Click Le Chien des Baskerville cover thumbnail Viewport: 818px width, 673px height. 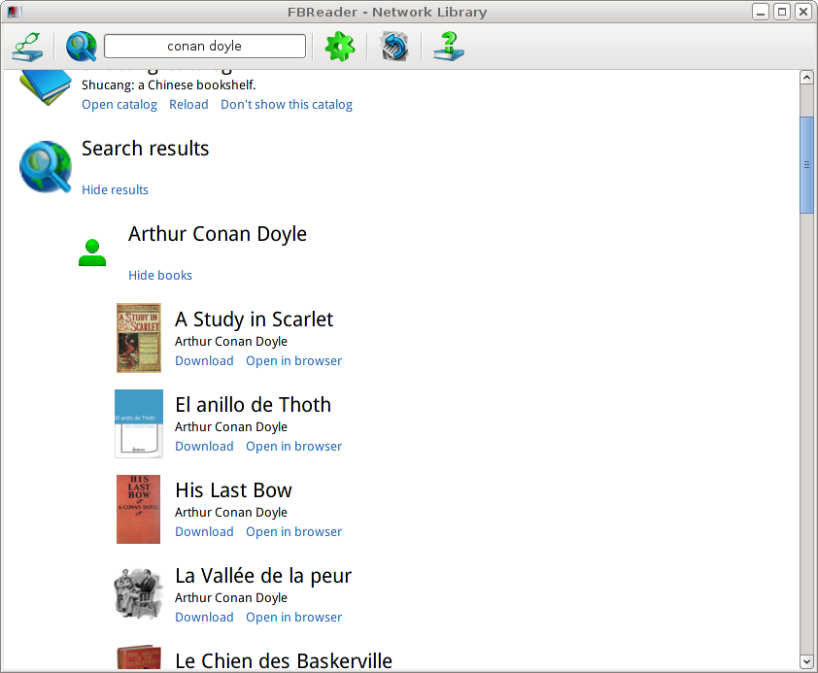[139, 656]
